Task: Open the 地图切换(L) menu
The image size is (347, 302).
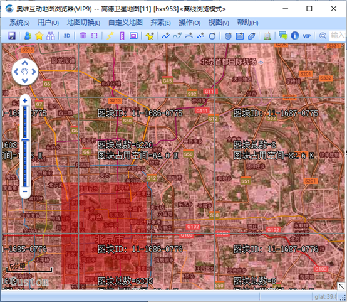Action: tap(83, 23)
